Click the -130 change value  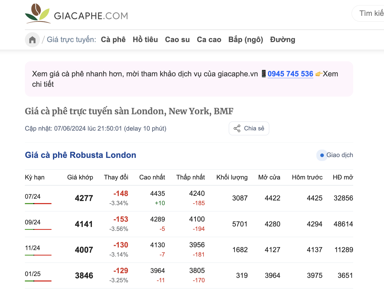[x=121, y=245]
